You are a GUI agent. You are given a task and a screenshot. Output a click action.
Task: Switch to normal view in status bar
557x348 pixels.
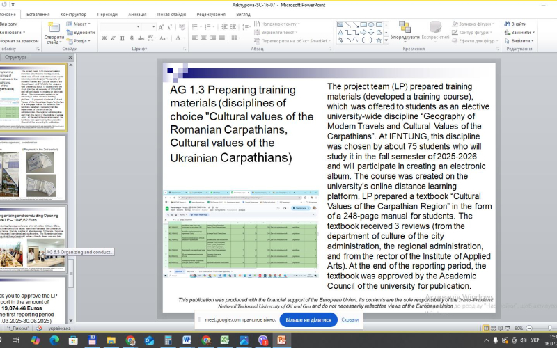pyautogui.click(x=486, y=328)
